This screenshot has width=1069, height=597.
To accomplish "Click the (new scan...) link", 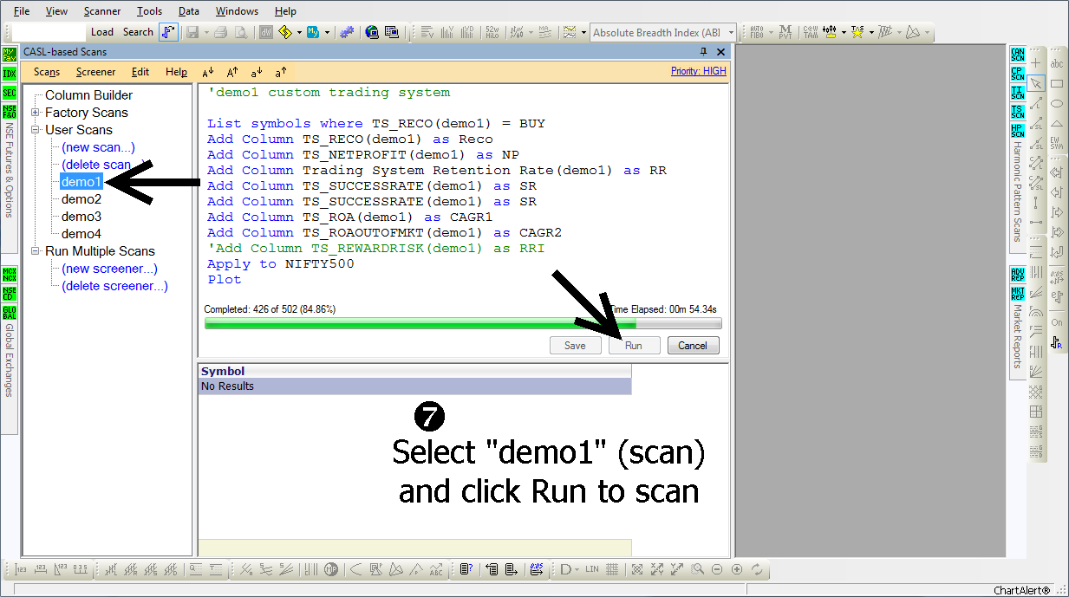I will pyautogui.click(x=98, y=147).
